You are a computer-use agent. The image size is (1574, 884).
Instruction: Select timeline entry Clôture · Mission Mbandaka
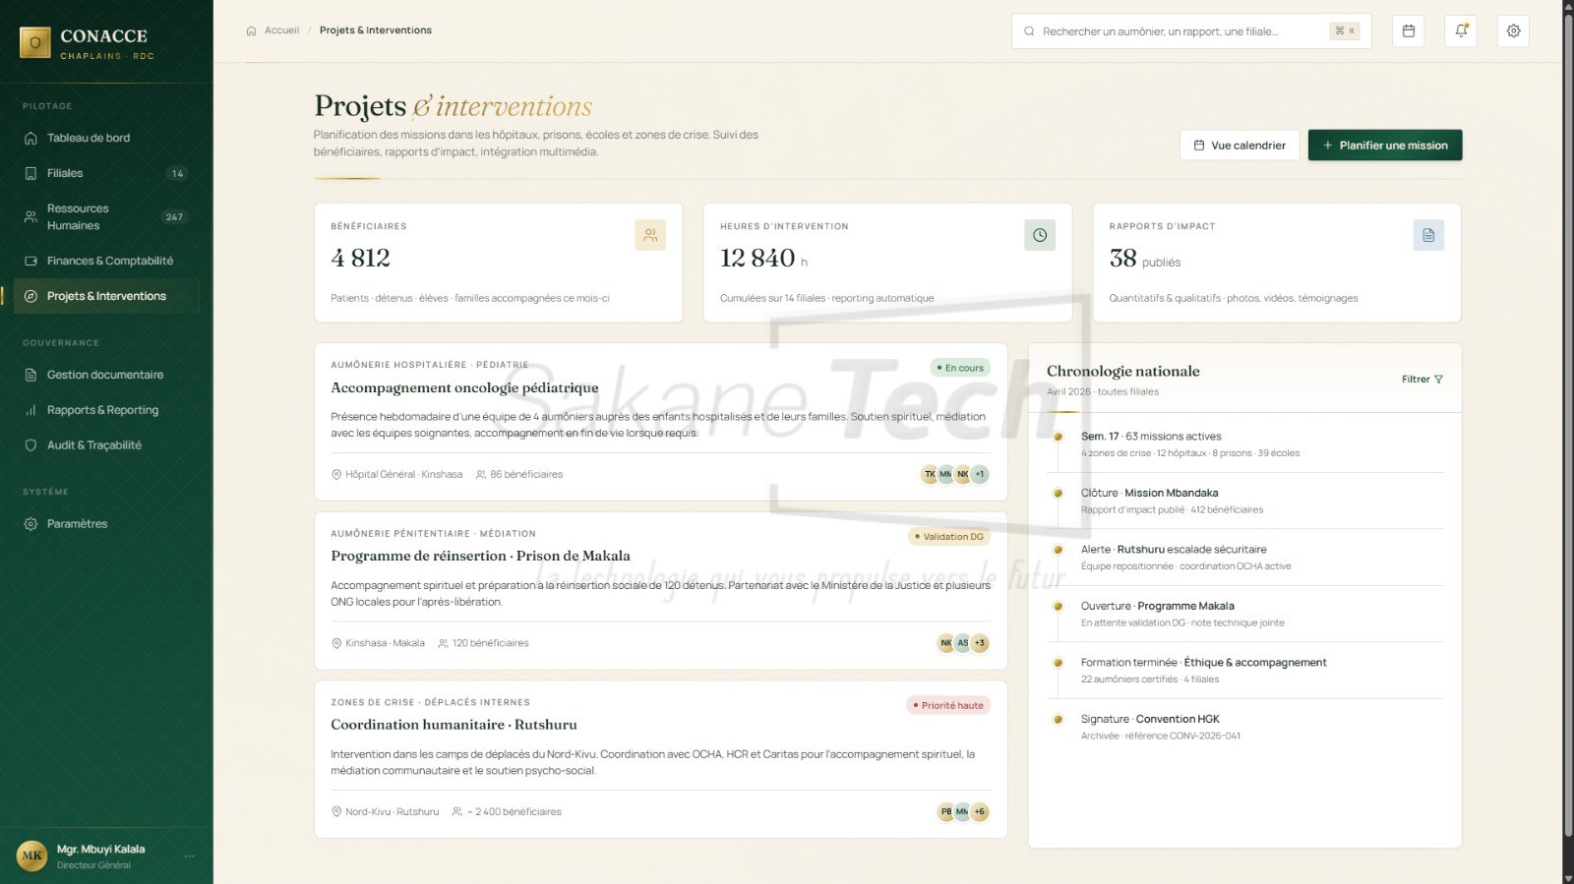[x=1246, y=501]
